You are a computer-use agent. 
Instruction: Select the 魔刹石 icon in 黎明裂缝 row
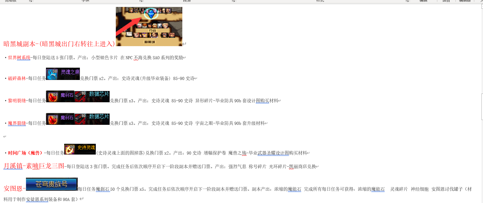click(x=60, y=96)
